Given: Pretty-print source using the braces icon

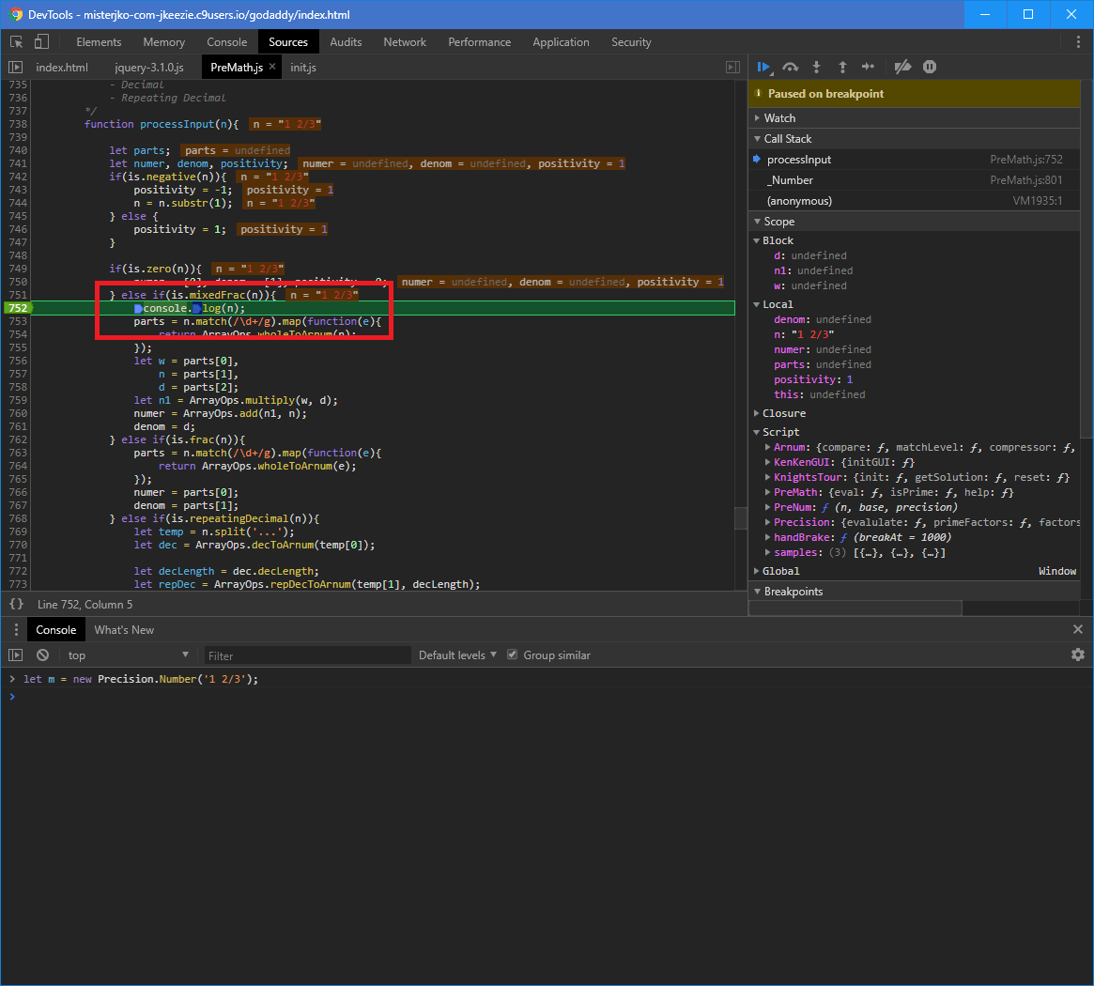Looking at the screenshot, I should [x=16, y=604].
